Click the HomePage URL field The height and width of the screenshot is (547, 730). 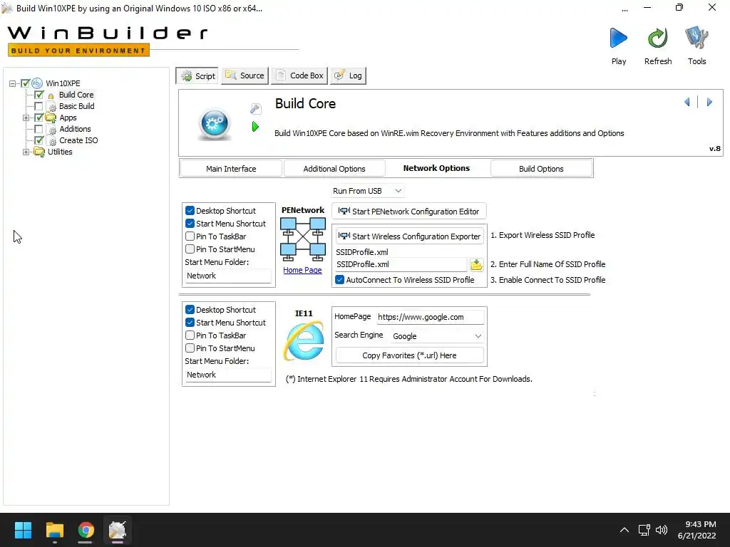pos(430,317)
